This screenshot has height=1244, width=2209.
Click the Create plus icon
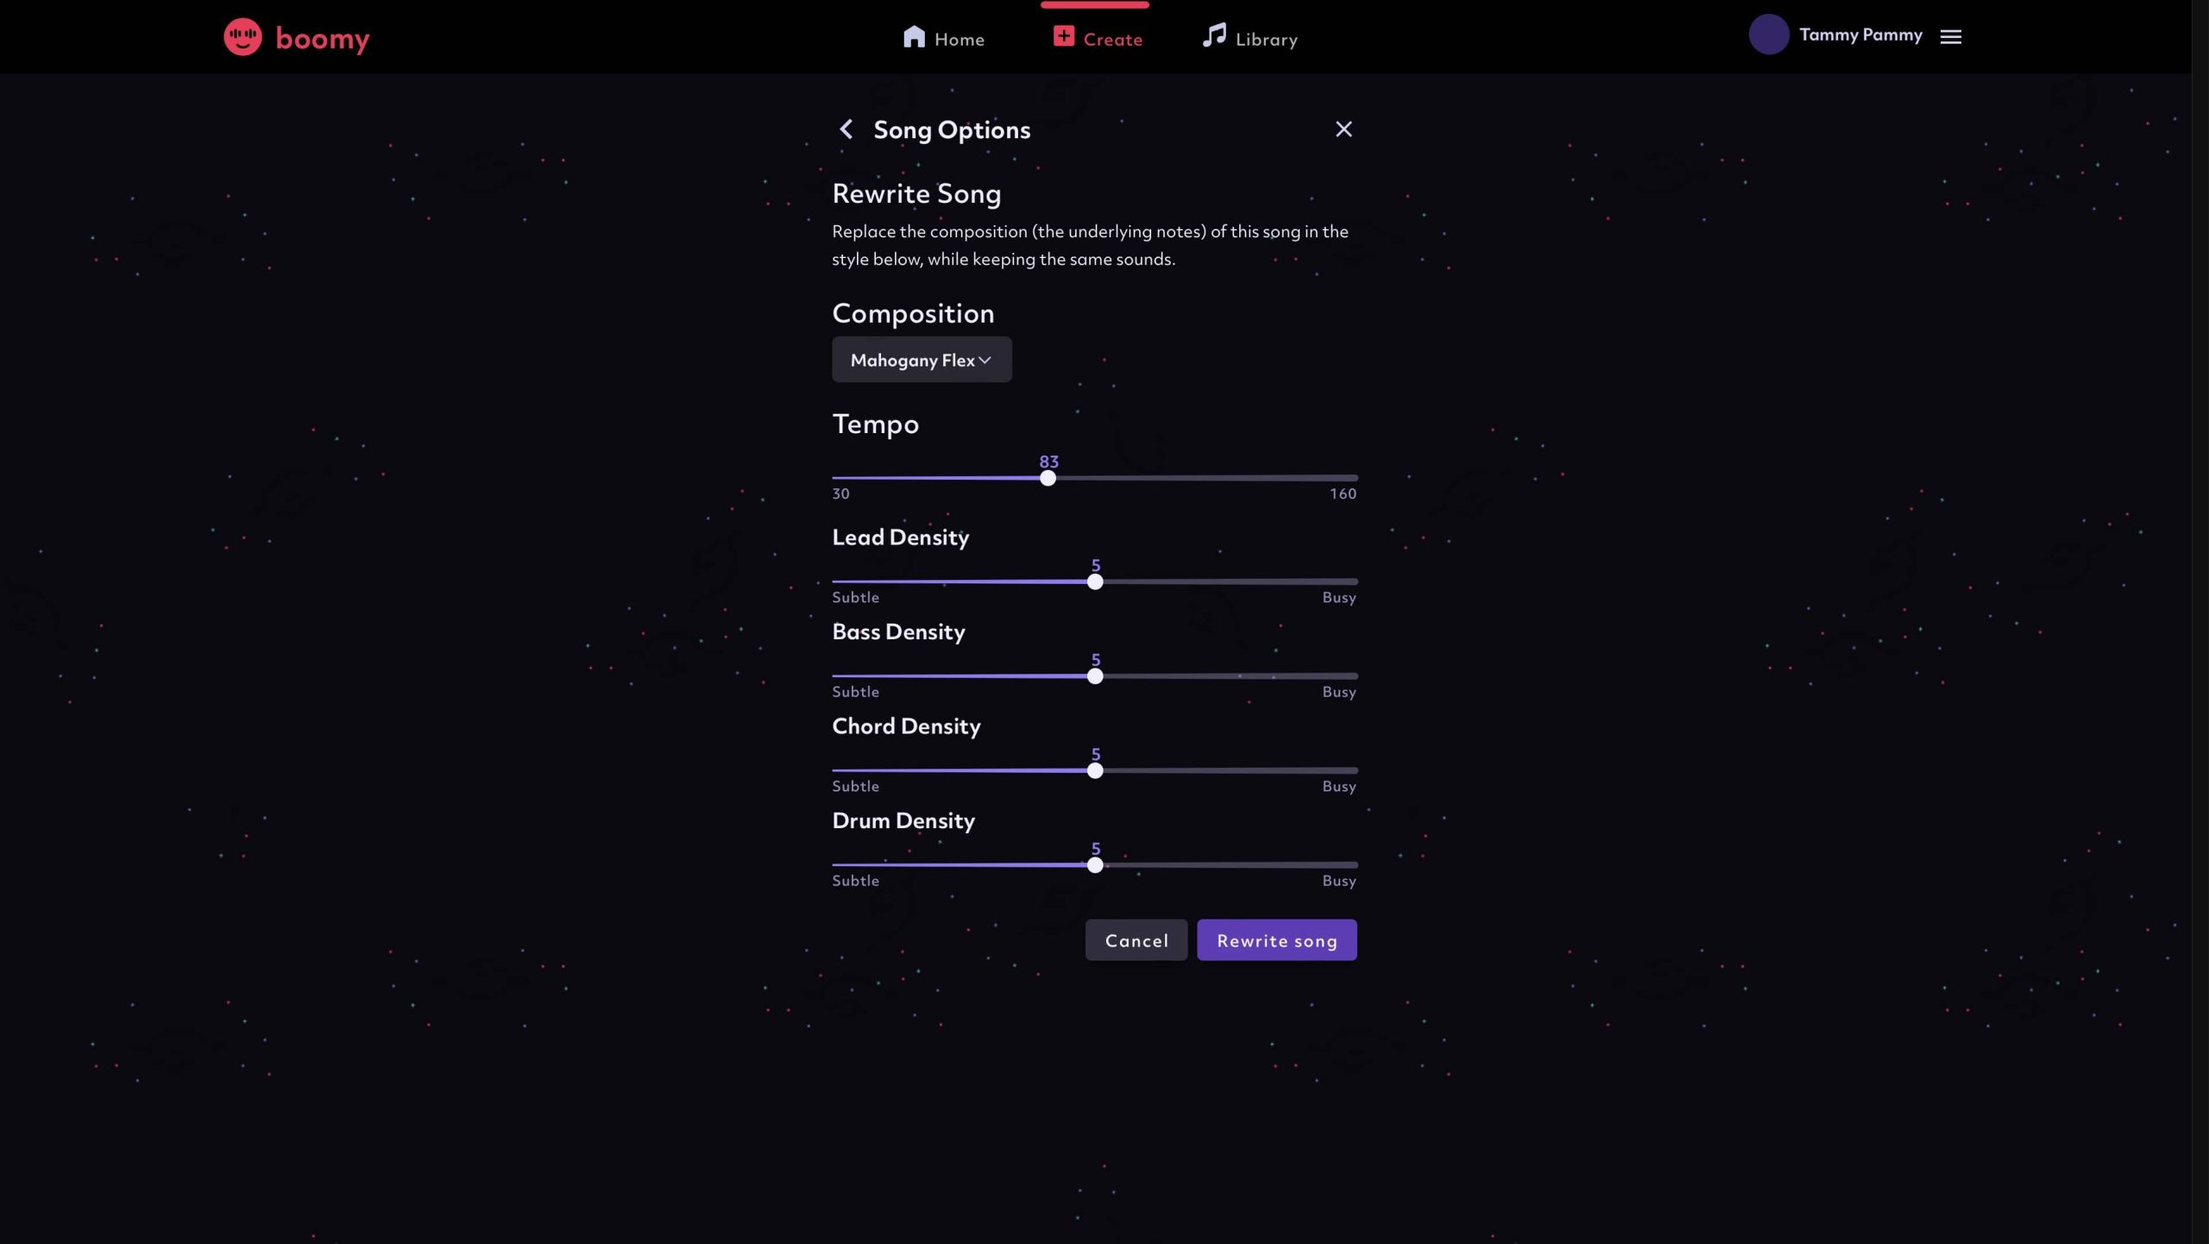1063,36
